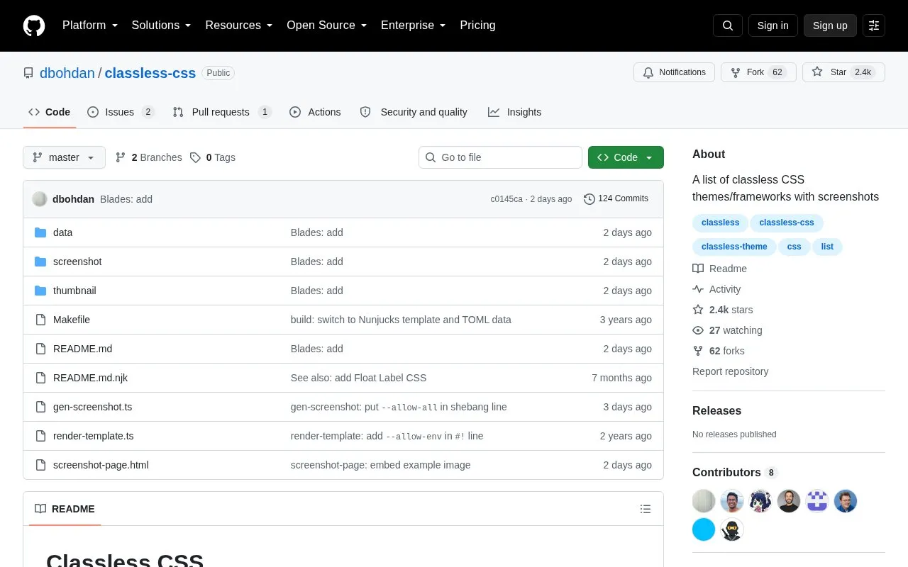Viewport: 908px width, 567px height.
Task: Open the green Code dropdown button
Action: (626, 157)
